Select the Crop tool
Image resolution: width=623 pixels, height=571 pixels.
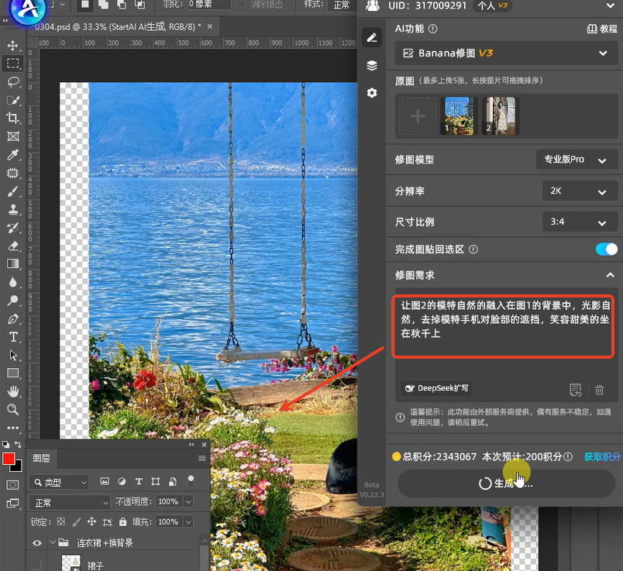tap(13, 118)
